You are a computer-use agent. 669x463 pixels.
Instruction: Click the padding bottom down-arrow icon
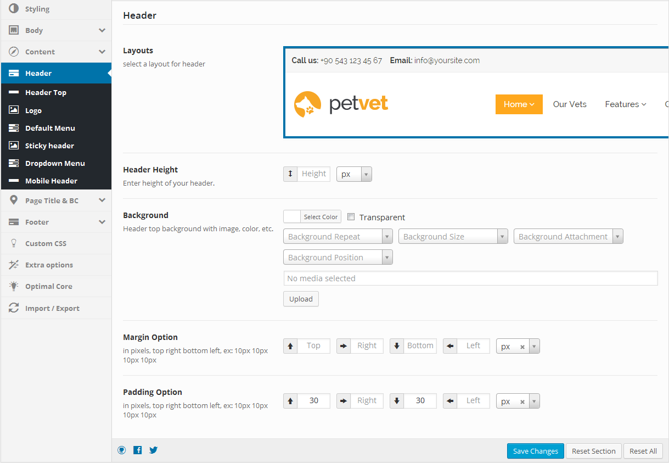click(397, 401)
